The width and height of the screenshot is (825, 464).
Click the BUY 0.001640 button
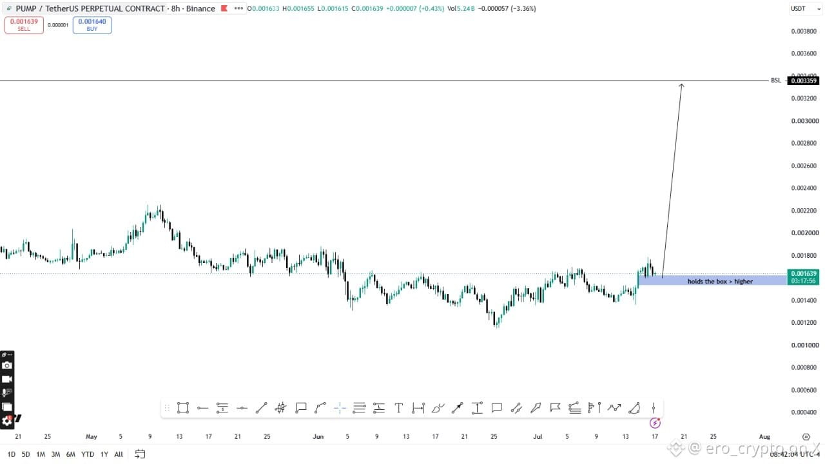92,25
